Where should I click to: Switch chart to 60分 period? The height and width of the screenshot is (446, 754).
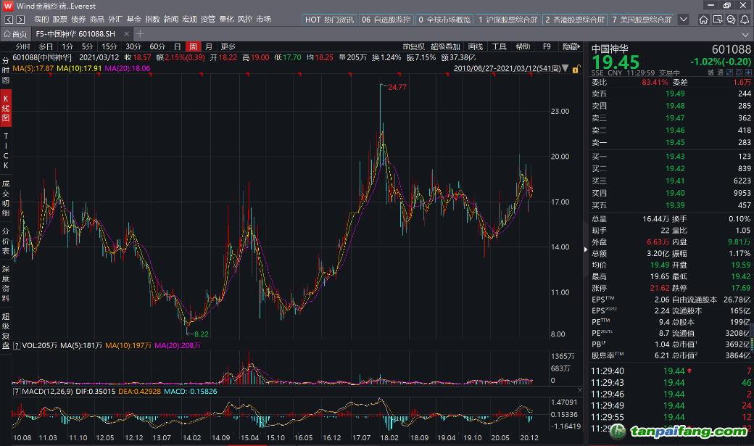[x=157, y=46]
